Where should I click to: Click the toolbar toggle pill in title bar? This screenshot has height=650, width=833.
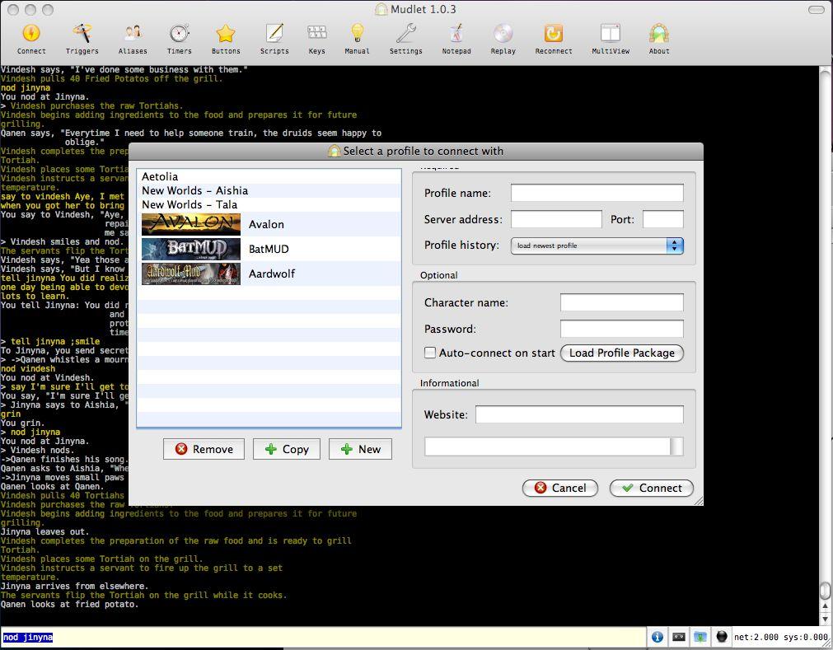click(816, 10)
